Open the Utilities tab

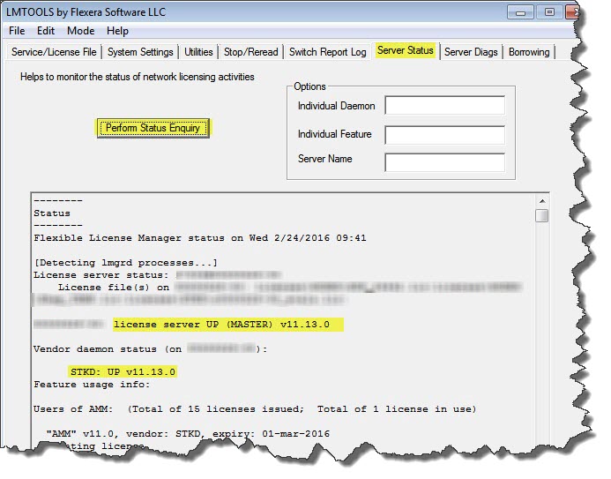coord(198,52)
